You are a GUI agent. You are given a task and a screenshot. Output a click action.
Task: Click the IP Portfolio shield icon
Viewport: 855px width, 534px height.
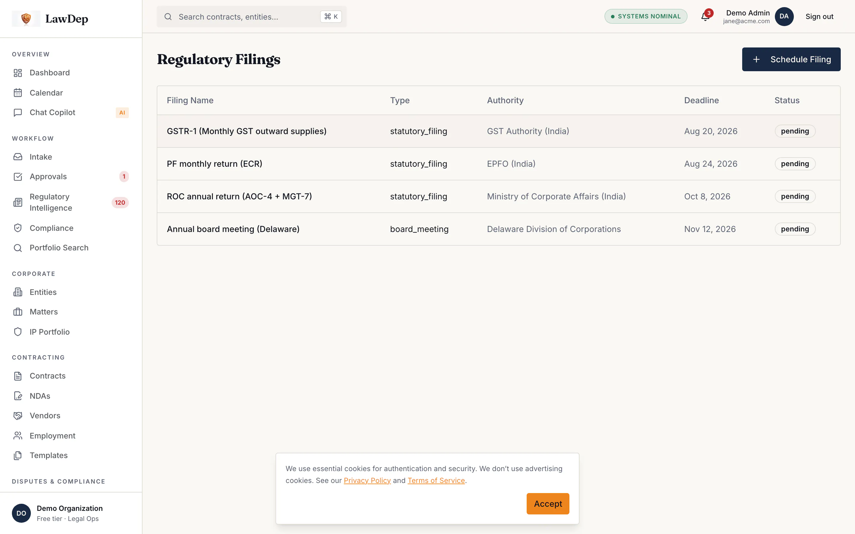tap(18, 332)
